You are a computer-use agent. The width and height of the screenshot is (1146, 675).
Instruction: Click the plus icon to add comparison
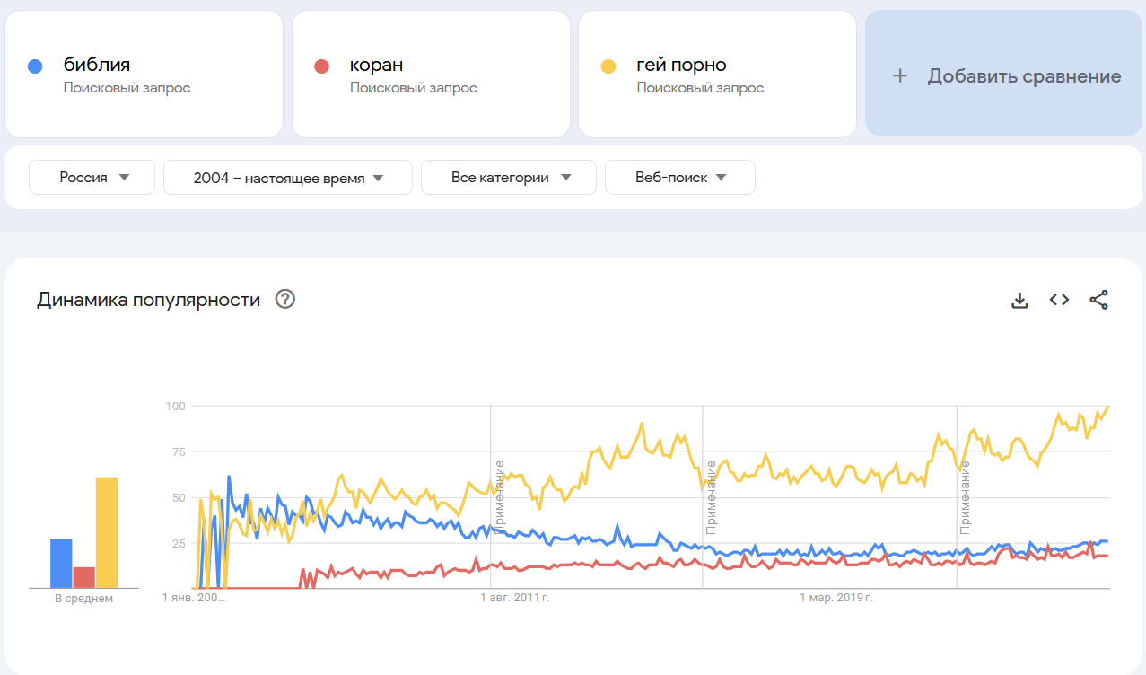(900, 76)
